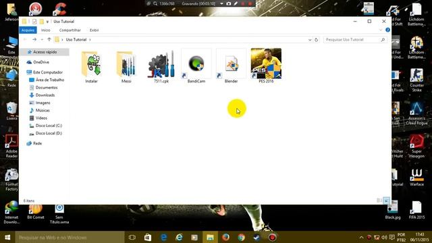The width and height of the screenshot is (432, 243).
Task: Select Super Hexagon desktop shortcut
Action: point(416,146)
